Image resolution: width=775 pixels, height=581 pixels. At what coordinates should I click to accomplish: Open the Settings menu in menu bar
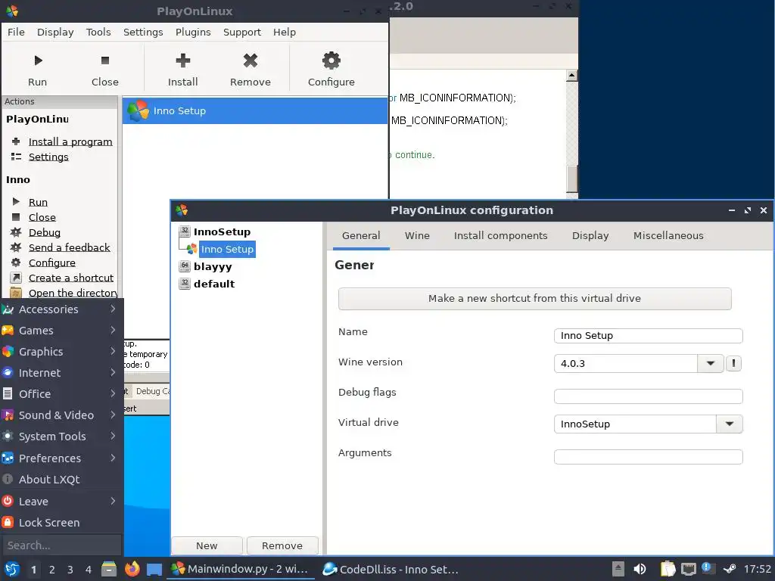tap(143, 32)
